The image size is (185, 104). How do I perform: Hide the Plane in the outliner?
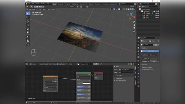[x=156, y=18]
